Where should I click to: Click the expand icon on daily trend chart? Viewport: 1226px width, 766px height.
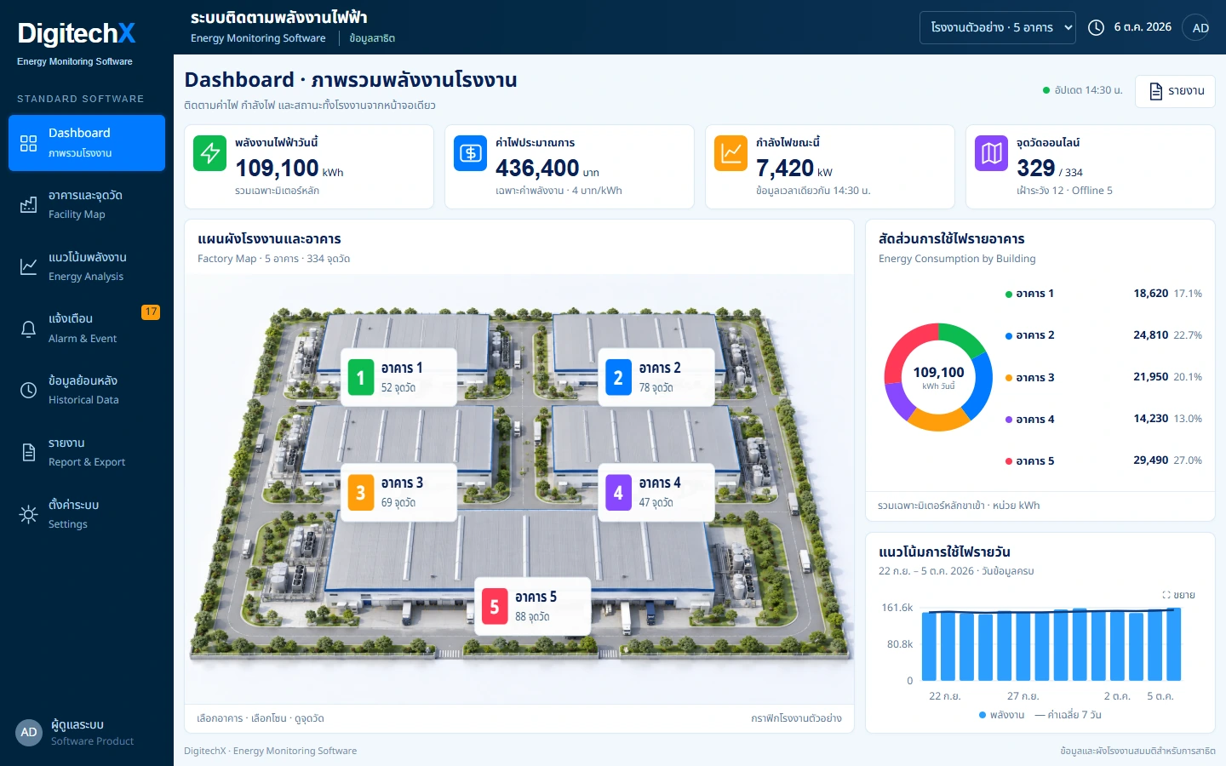1166,595
